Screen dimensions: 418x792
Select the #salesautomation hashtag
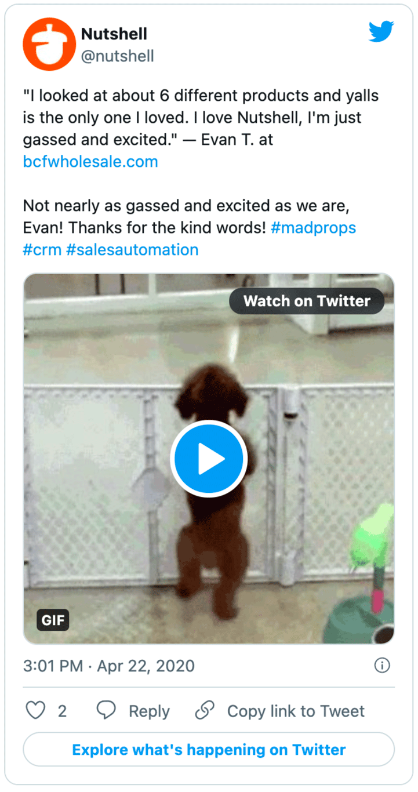coord(135,250)
